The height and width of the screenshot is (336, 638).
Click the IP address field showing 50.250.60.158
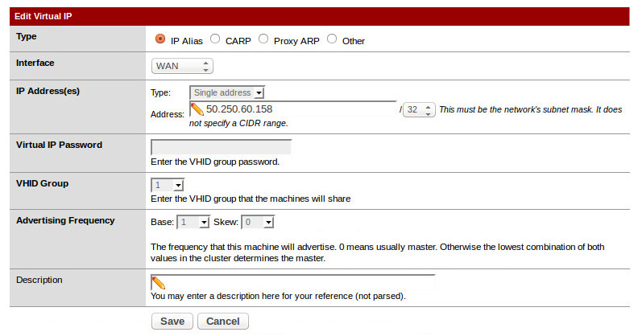coord(293,109)
